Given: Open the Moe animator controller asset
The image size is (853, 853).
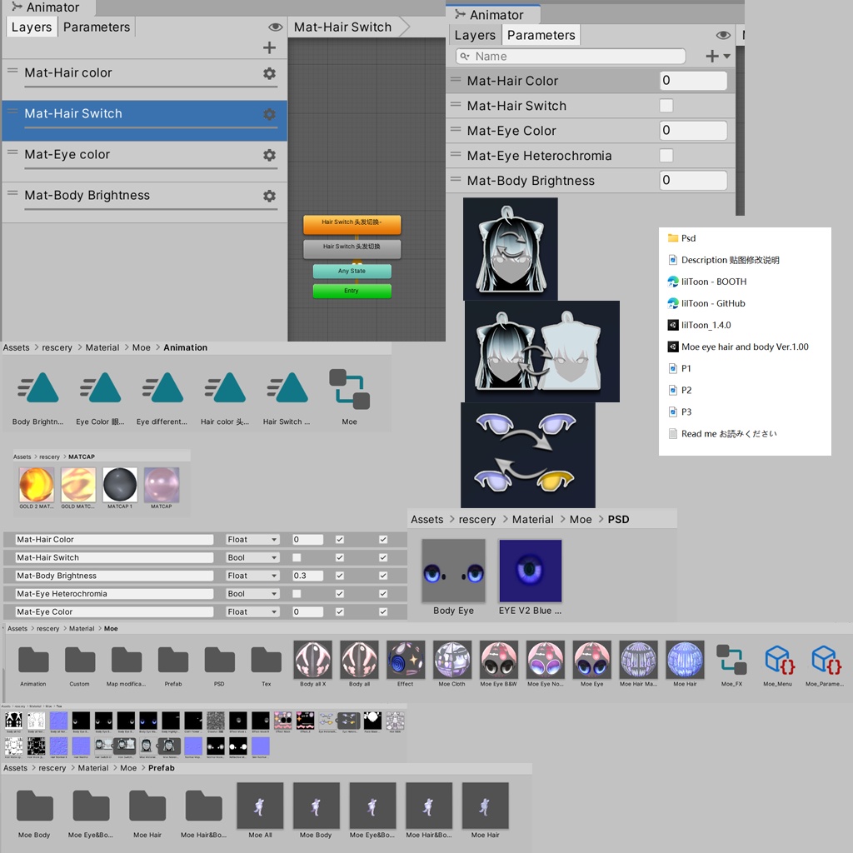Looking at the screenshot, I should click(x=347, y=387).
